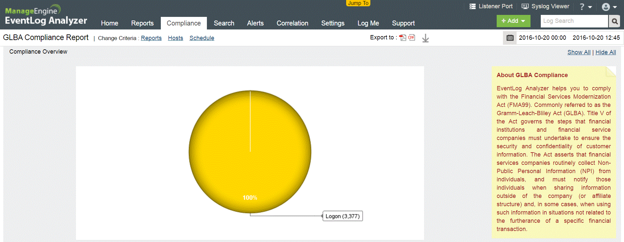
Task: Click the Jump To button
Action: coord(358,3)
